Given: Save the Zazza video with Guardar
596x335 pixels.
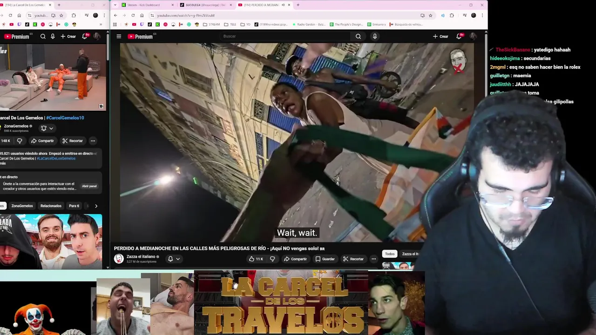Looking at the screenshot, I should [x=325, y=259].
